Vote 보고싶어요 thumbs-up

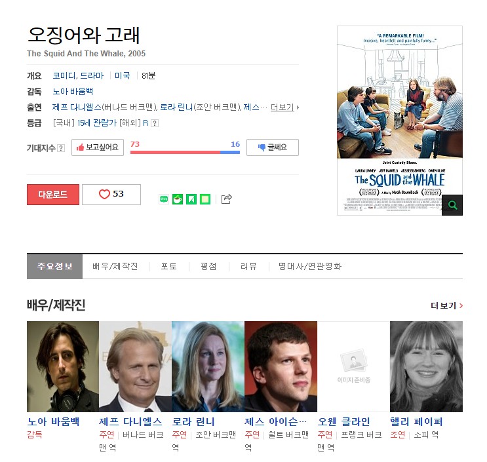[x=98, y=147]
